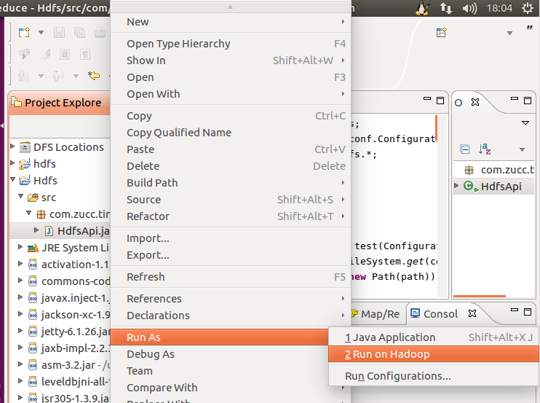Open the Outline view menu triangle
The width and height of the screenshot is (540, 403).
point(525,122)
